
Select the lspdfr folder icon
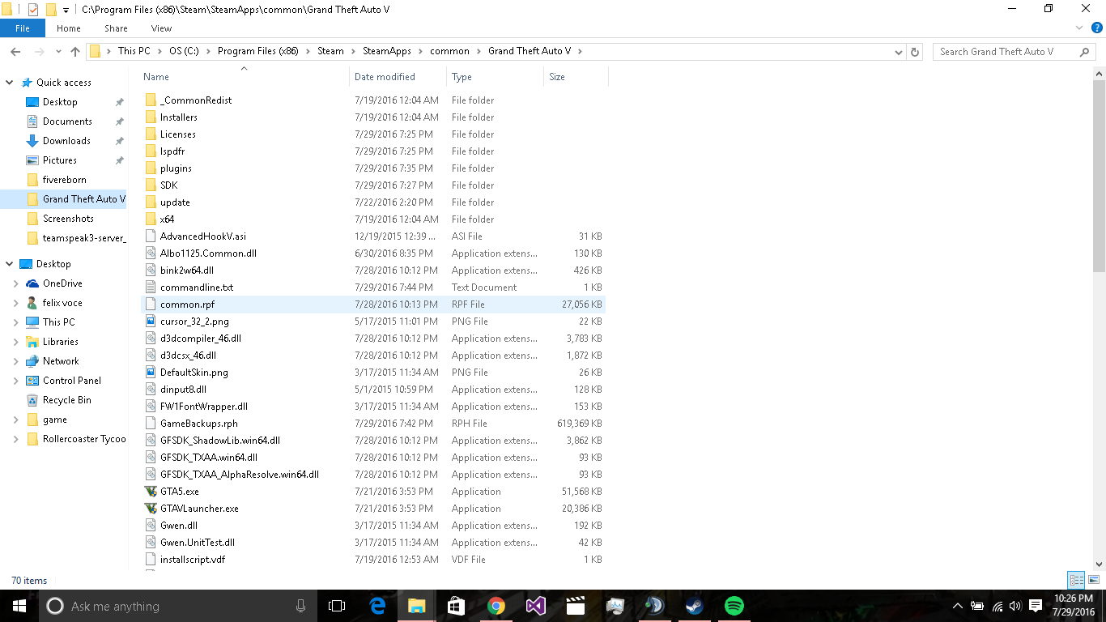point(151,151)
